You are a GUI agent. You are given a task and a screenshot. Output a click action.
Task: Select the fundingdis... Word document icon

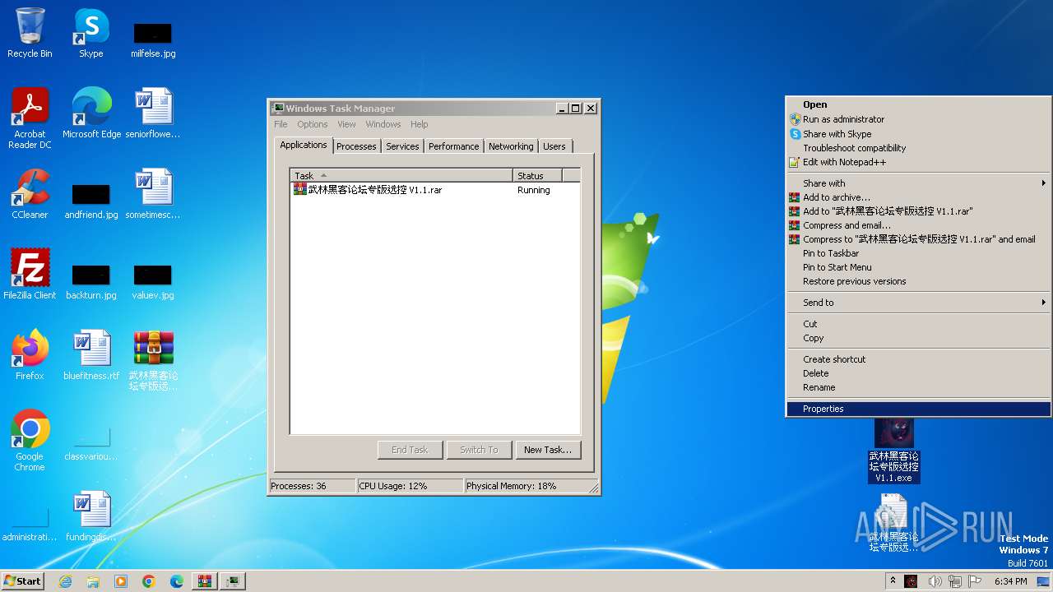pyautogui.click(x=91, y=516)
